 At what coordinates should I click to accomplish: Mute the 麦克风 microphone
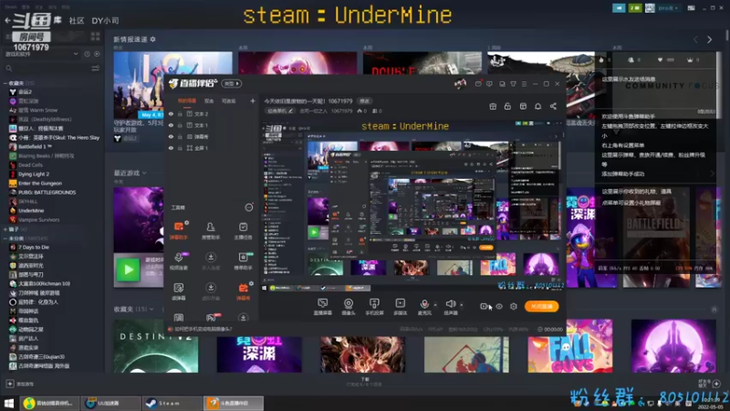pyautogui.click(x=424, y=307)
